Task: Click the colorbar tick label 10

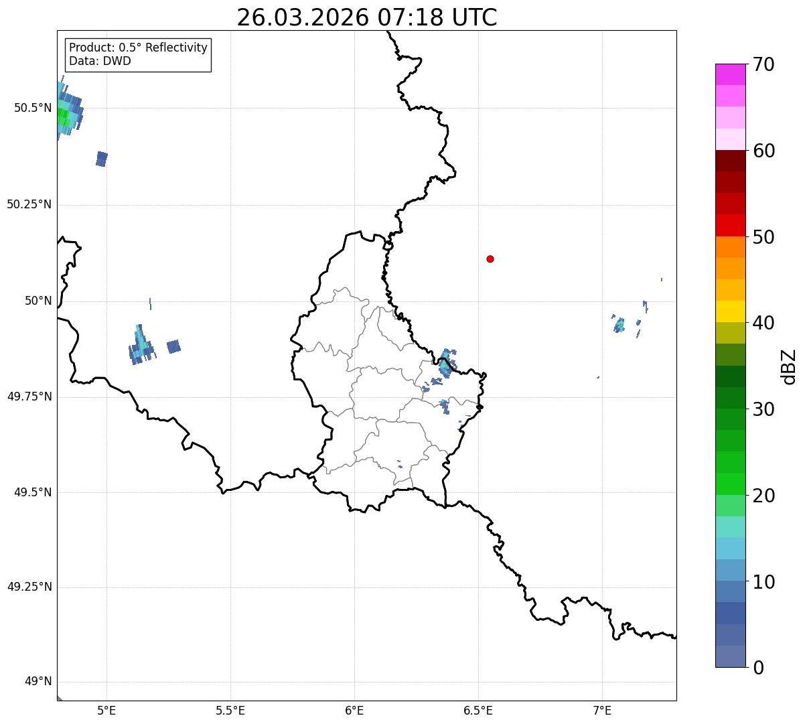Action: [x=763, y=582]
